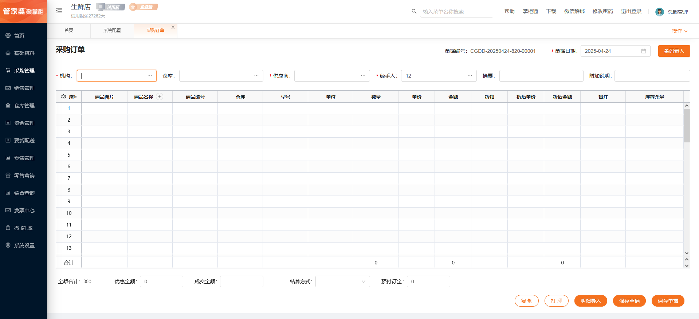Click the 下载 link
699x319 pixels.
(551, 12)
